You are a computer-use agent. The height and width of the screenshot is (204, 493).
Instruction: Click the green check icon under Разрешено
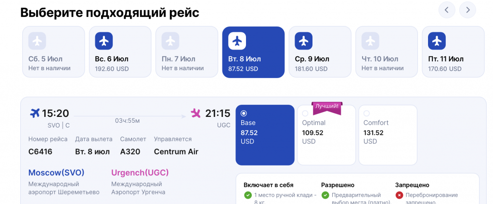click(x=325, y=195)
